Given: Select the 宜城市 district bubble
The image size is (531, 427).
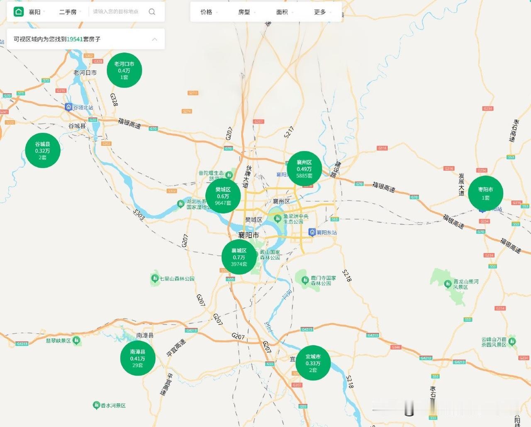Looking at the screenshot, I should click(x=313, y=363).
